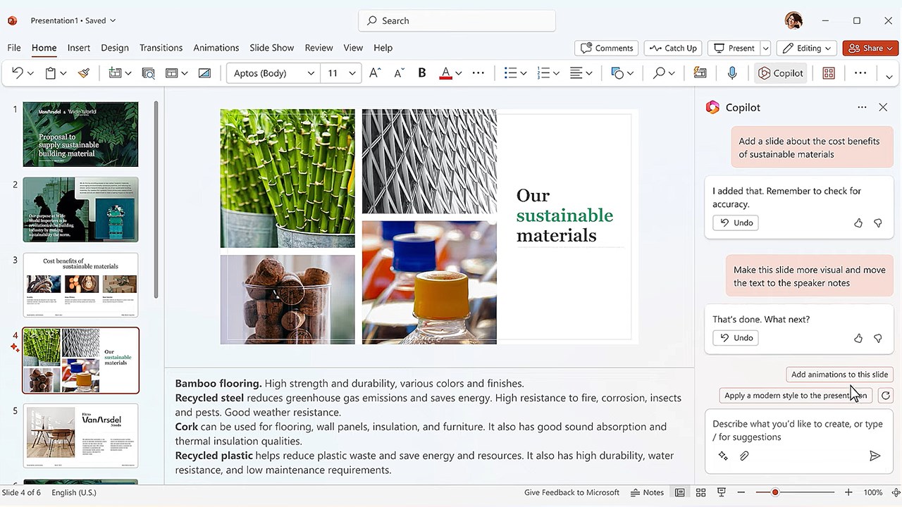Expand the Present options arrow
The width and height of the screenshot is (902, 507).
[765, 48]
